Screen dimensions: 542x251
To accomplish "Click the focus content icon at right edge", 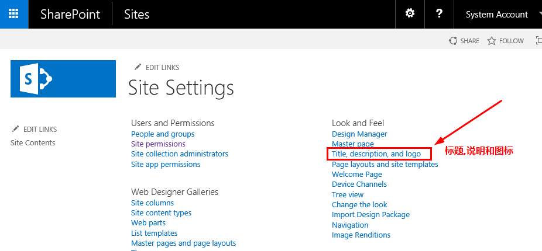I will click(538, 40).
